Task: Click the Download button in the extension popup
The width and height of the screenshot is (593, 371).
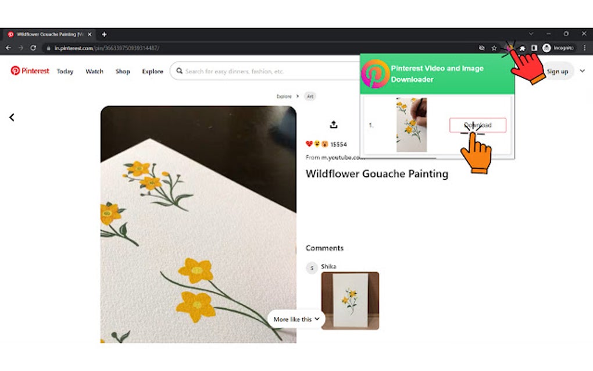Action: (x=477, y=125)
